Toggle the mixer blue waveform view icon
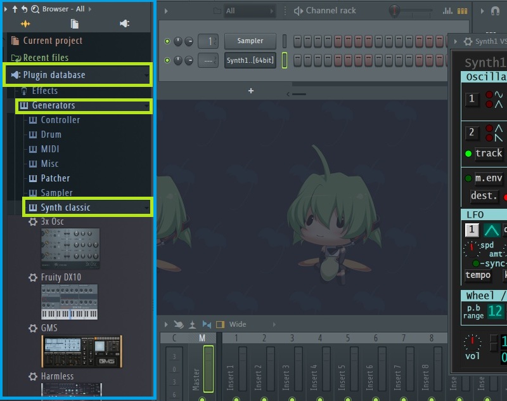 tap(207, 324)
